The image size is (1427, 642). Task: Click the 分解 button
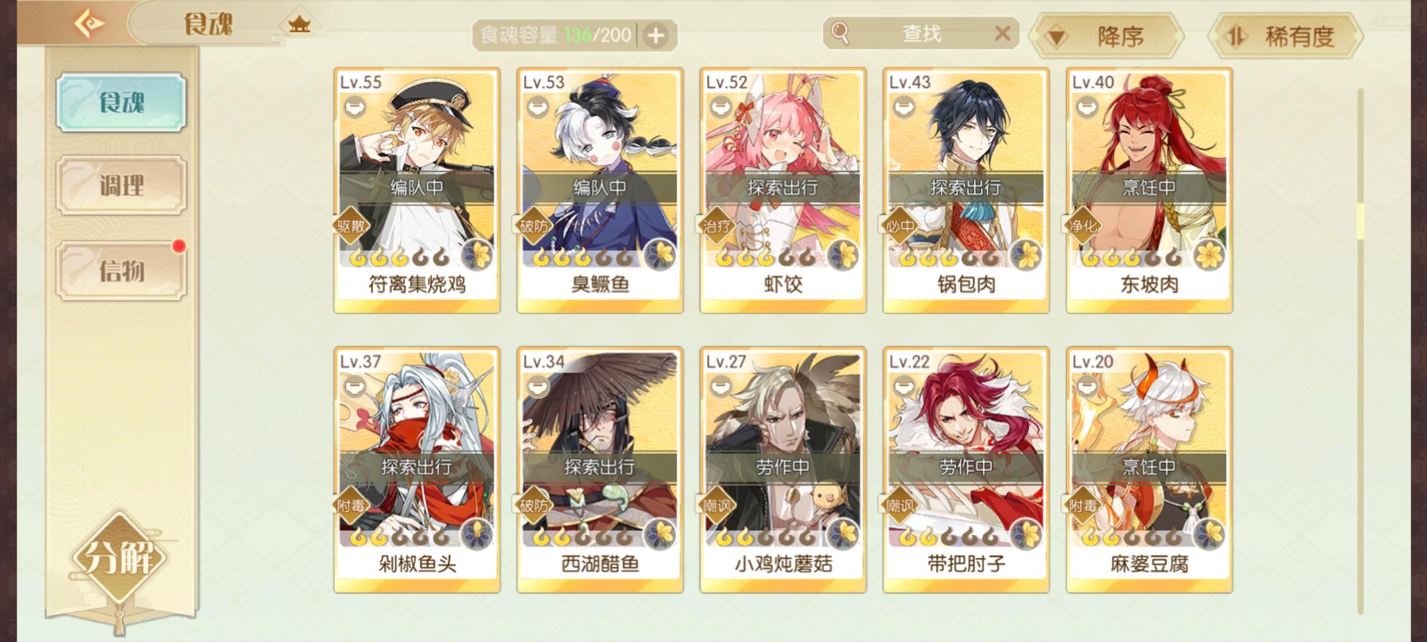coord(120,557)
